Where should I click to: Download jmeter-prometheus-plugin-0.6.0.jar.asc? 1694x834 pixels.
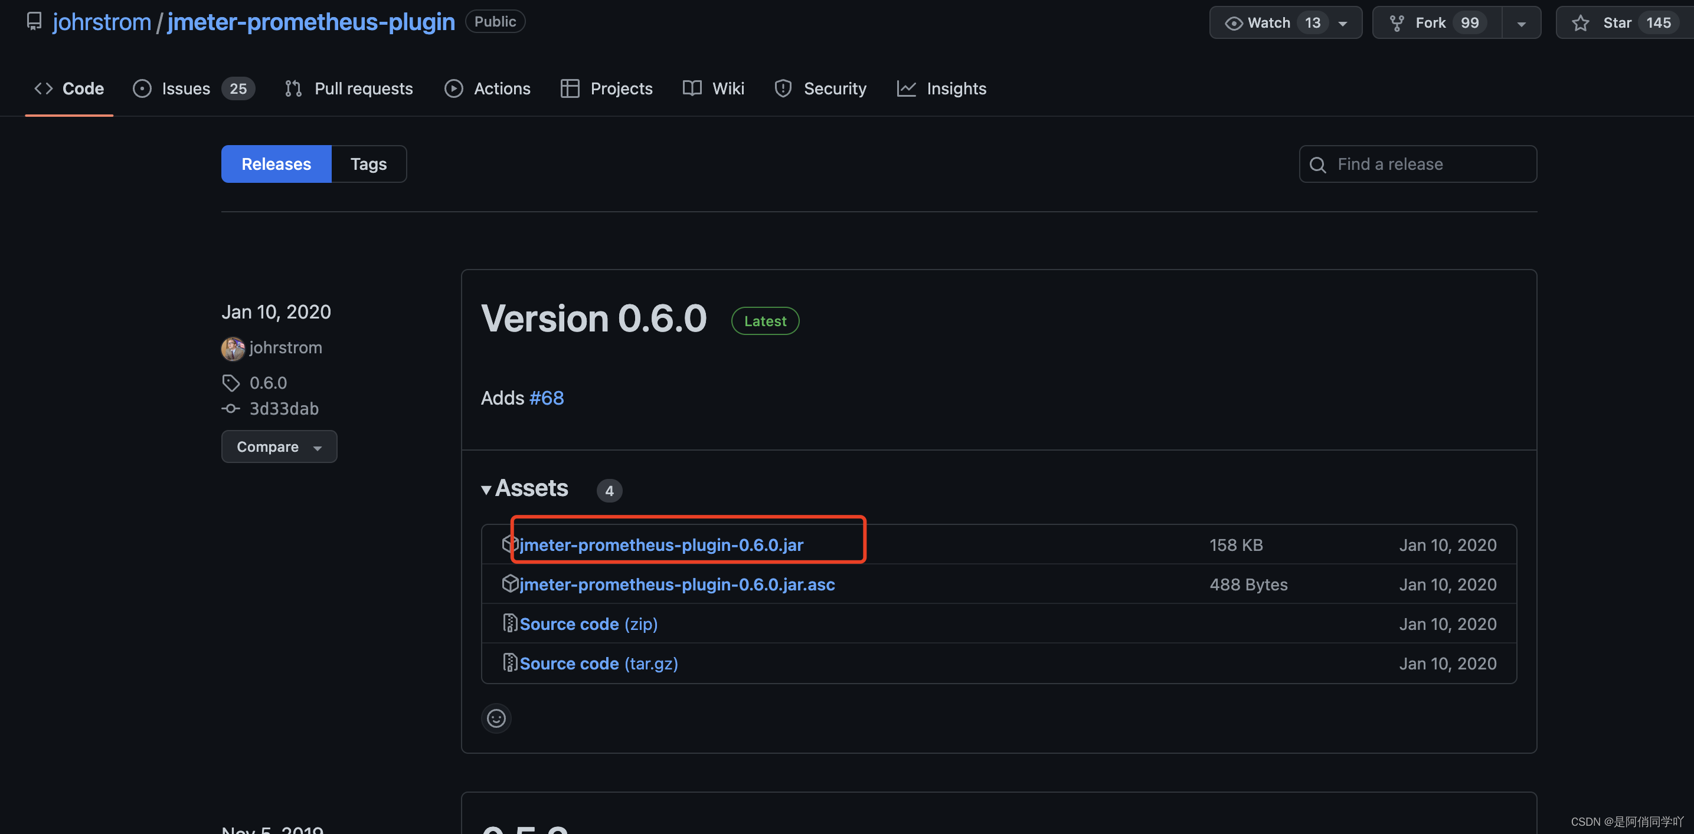click(x=676, y=585)
